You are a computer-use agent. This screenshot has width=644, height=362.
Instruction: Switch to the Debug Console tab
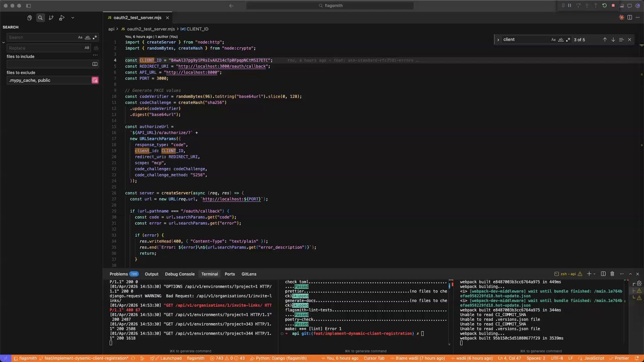point(180,274)
